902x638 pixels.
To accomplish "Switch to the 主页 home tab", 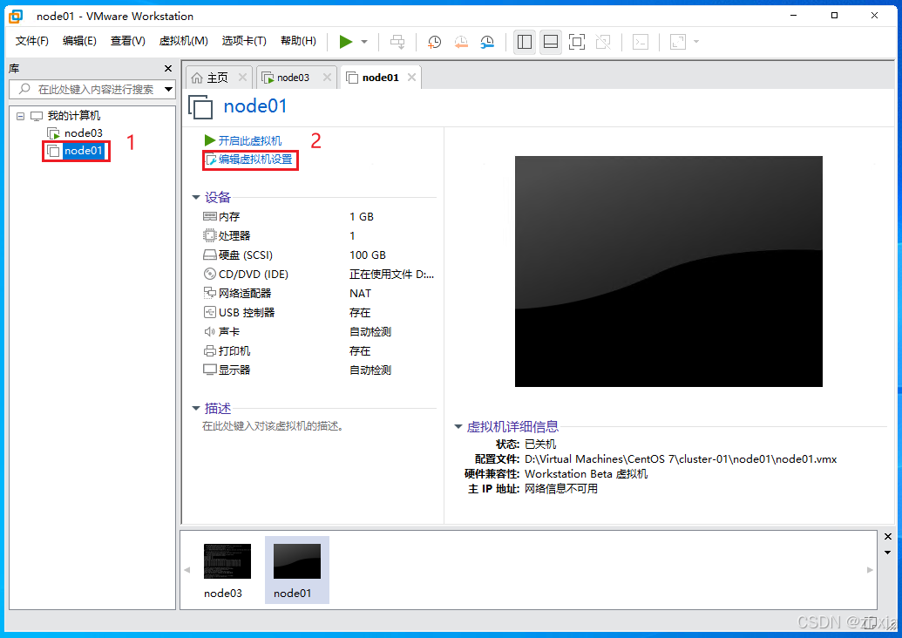I will point(218,78).
